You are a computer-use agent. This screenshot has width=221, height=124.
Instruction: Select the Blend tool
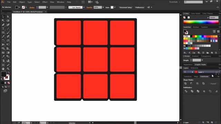[8, 56]
